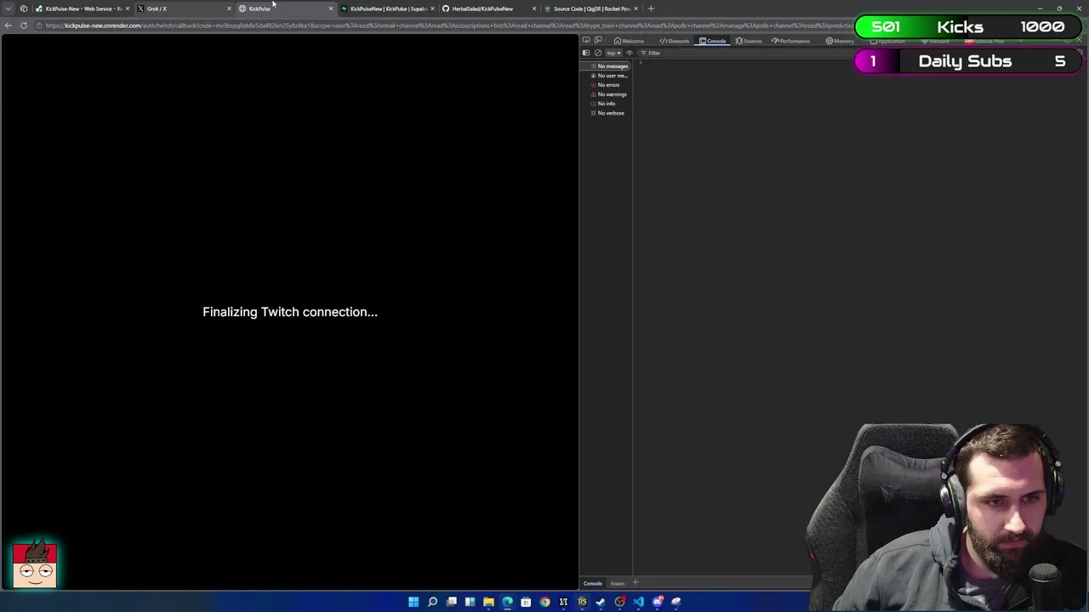1089x612 pixels.
Task: Select 'No warnings' filter
Action: (607, 94)
